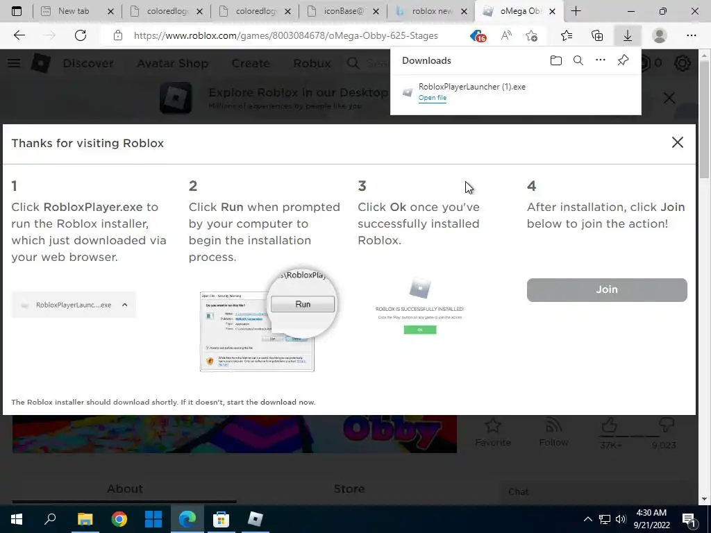Close the Explore Roblox desktop banner
The height and width of the screenshot is (533, 711).
(x=669, y=98)
